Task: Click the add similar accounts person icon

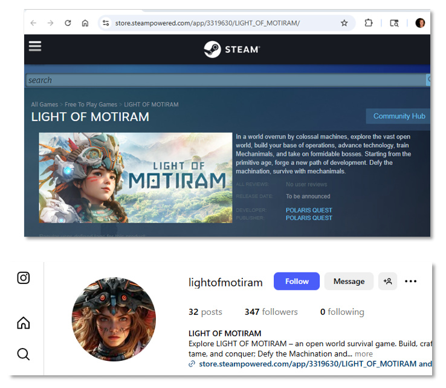Action: pyautogui.click(x=388, y=281)
